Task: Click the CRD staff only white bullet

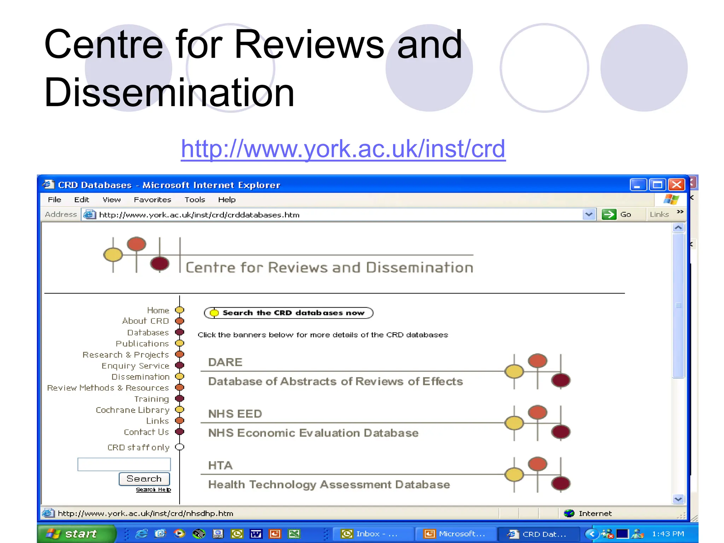Action: (180, 447)
